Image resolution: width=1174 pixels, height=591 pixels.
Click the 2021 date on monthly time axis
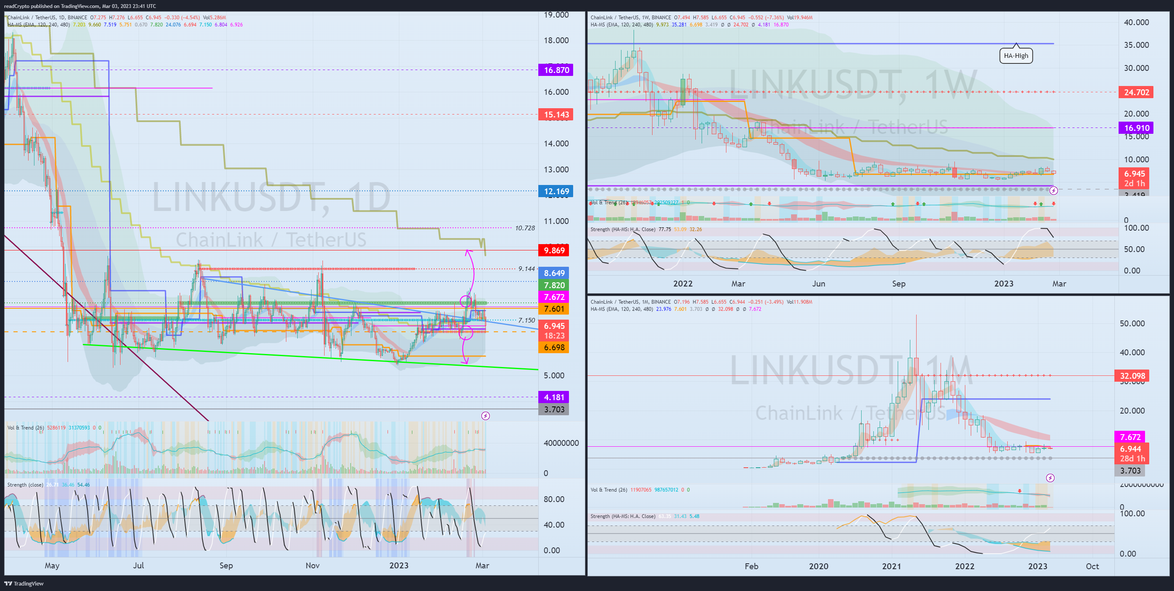(x=891, y=566)
